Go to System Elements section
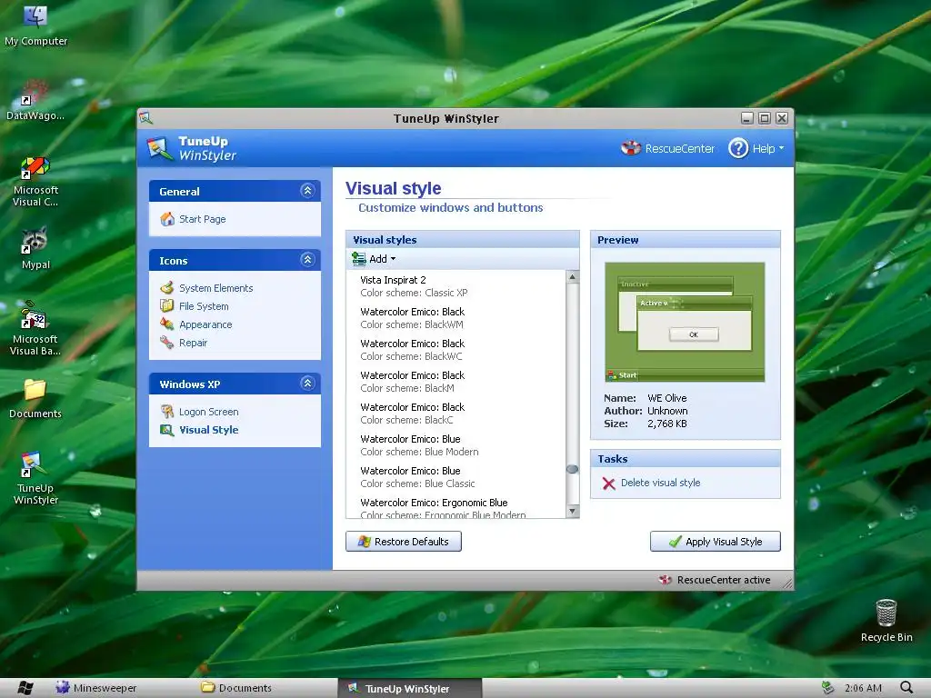This screenshot has height=698, width=931. [216, 288]
